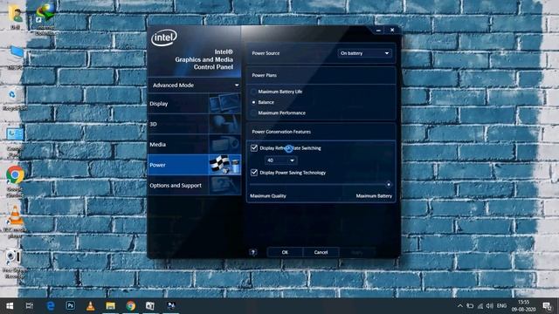Open the refresh rate 40 dropdown

(280, 160)
